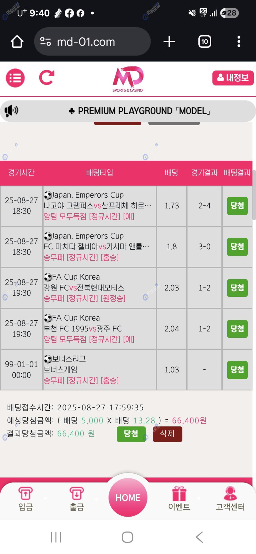Go to 출금 withdrawal tab
The height and width of the screenshot is (554, 256).
77,499
